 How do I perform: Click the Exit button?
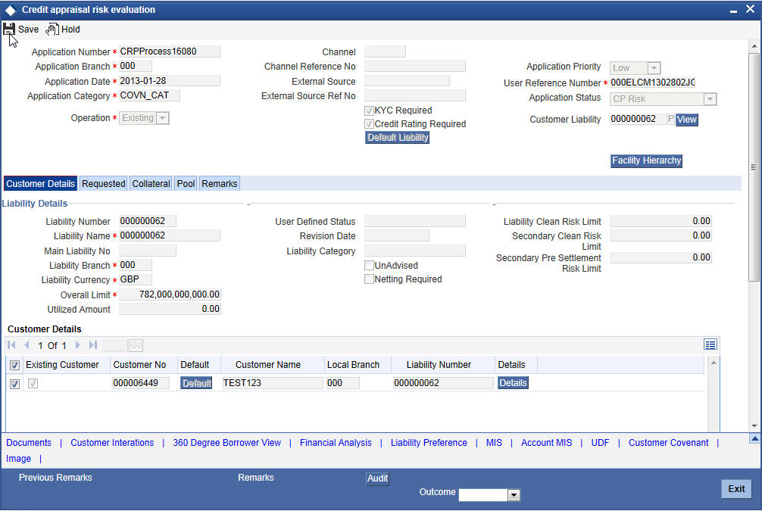(736, 488)
